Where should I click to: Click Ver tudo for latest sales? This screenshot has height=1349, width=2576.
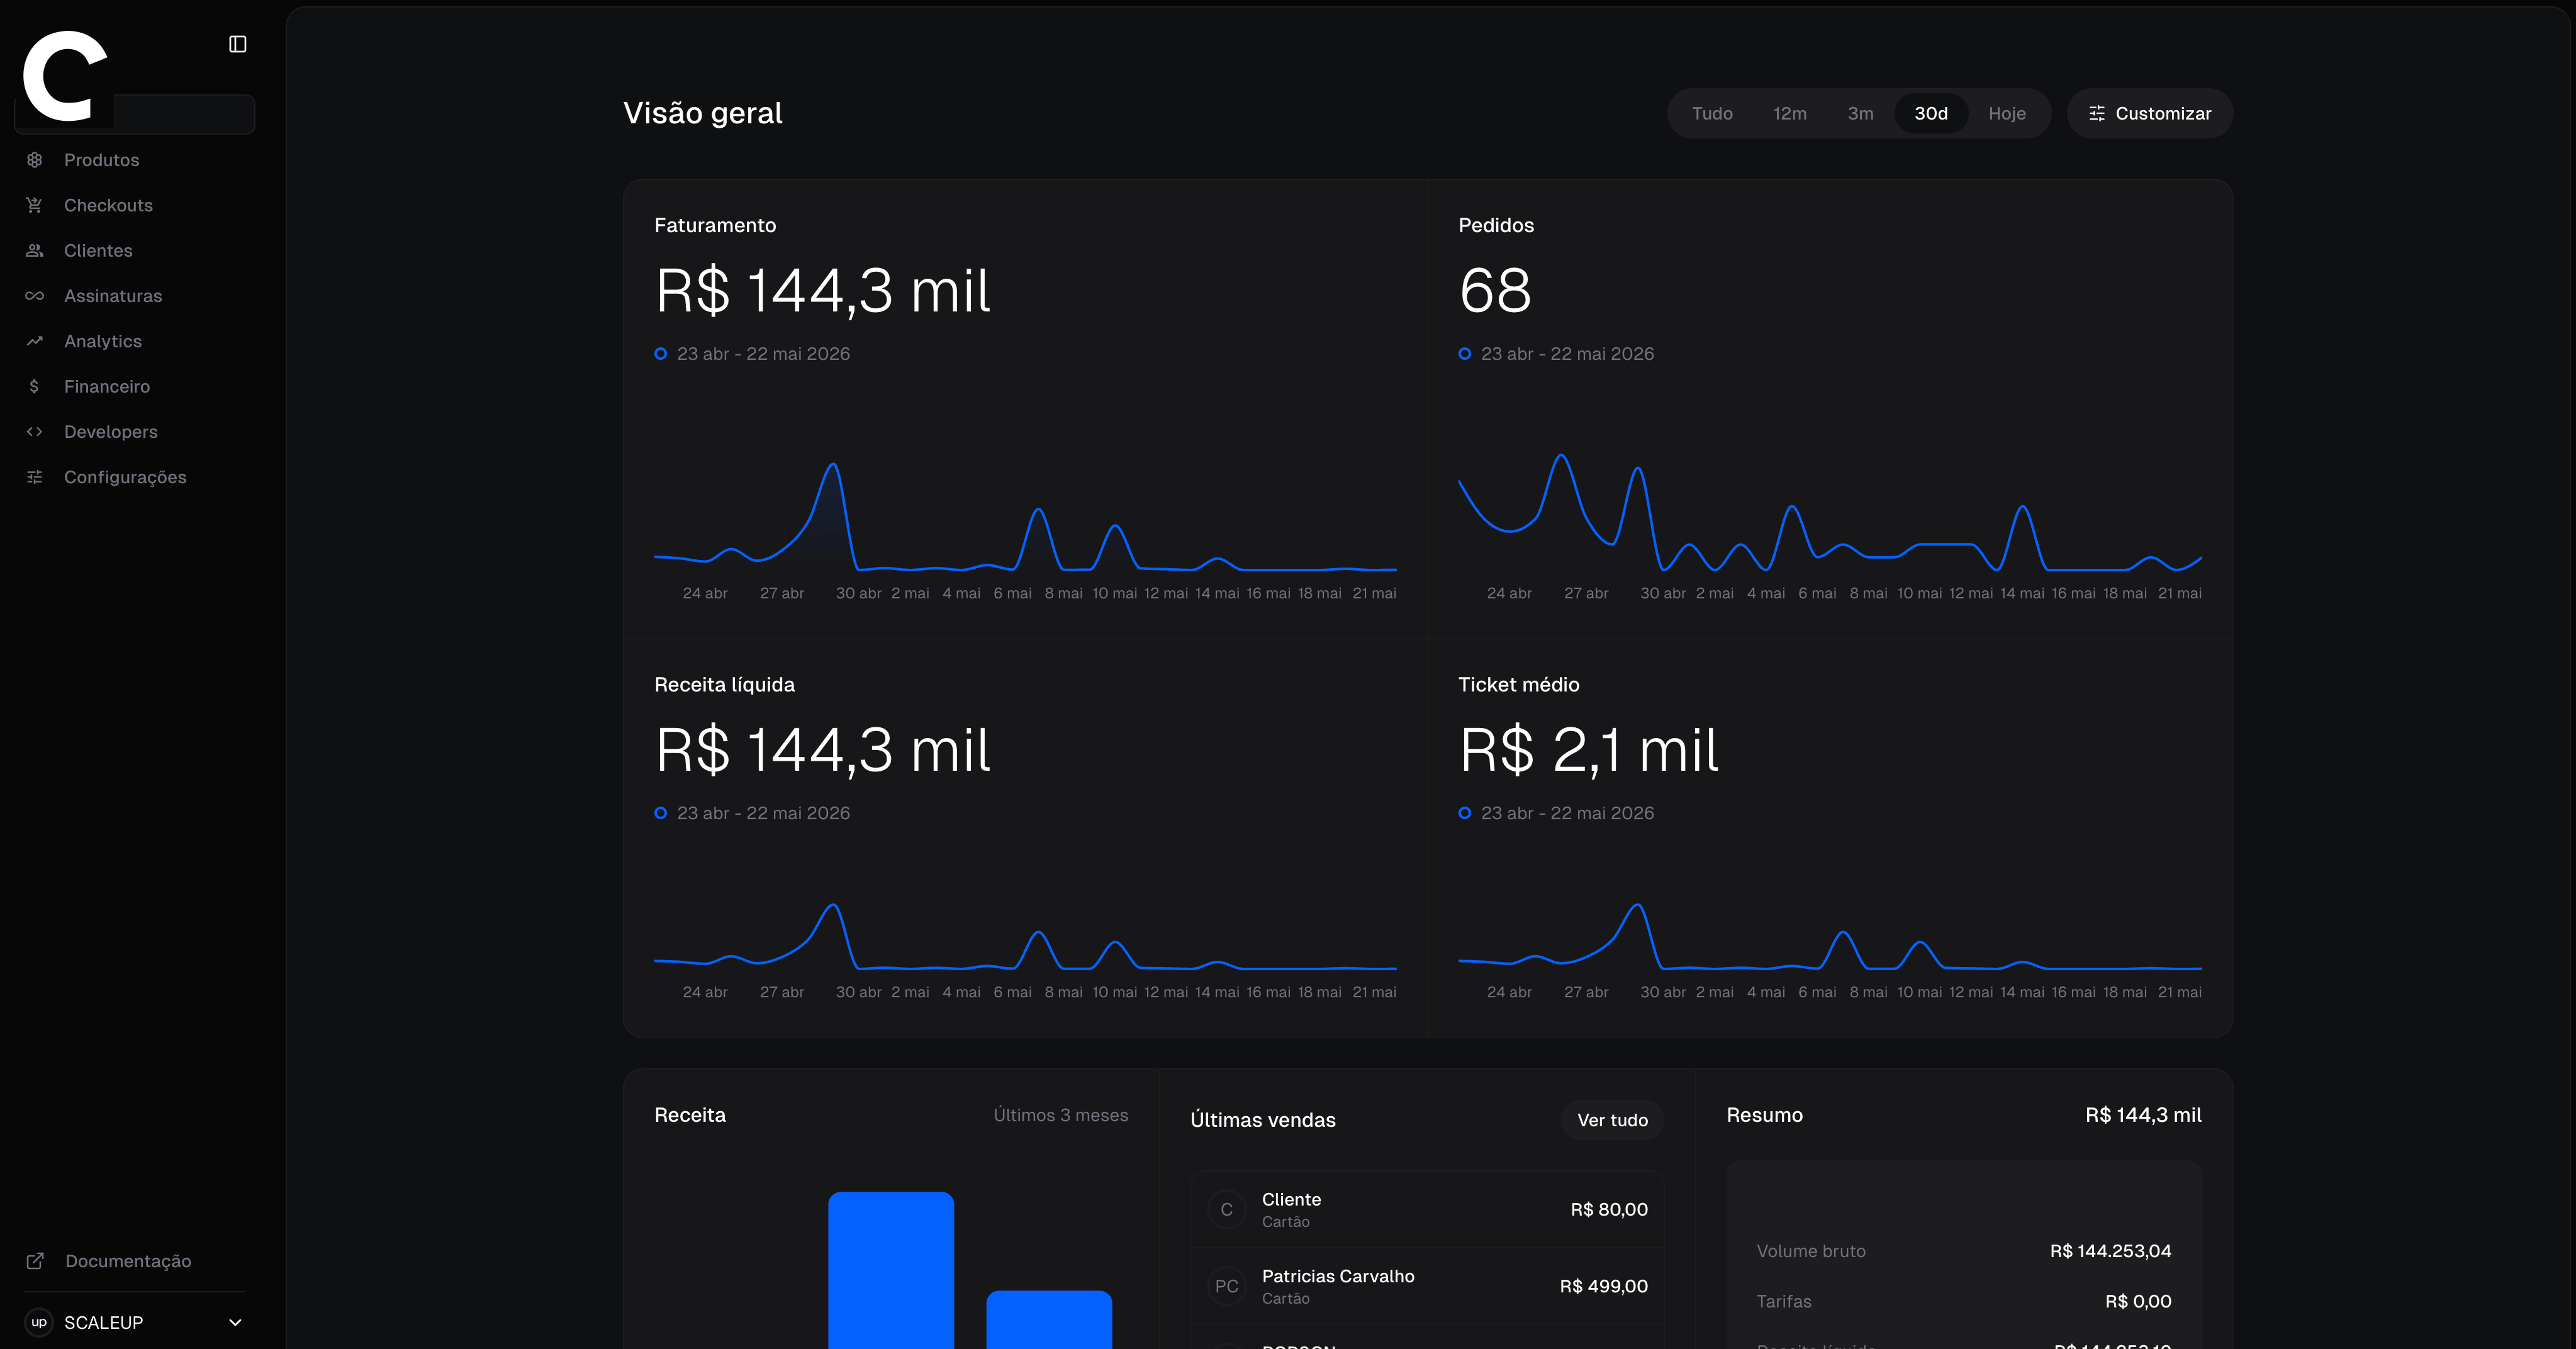(x=1612, y=1120)
